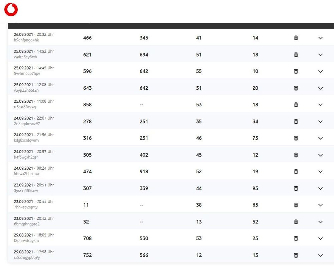Click value 75 in 21:56 row

(x=255, y=138)
